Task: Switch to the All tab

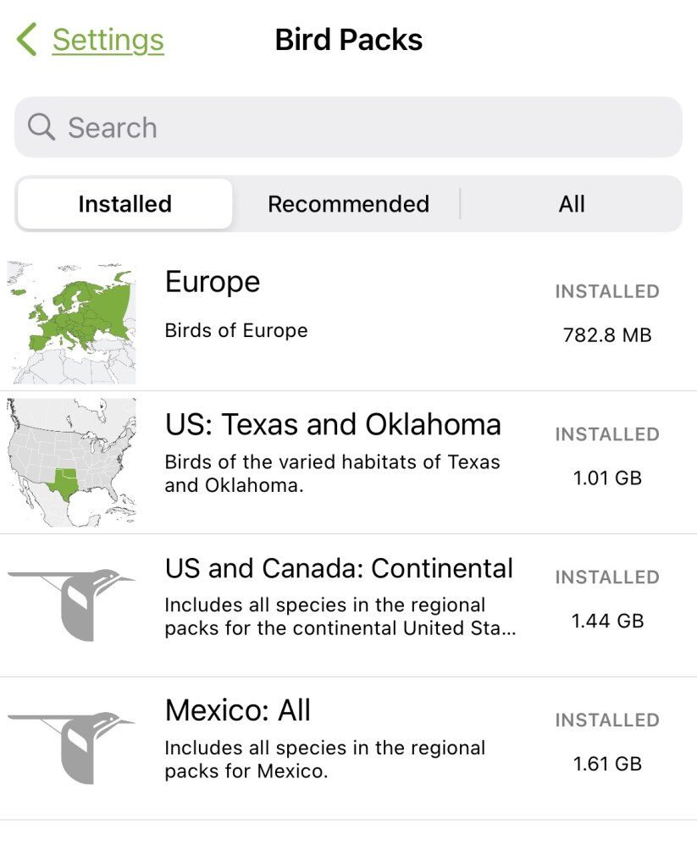Action: 572,204
